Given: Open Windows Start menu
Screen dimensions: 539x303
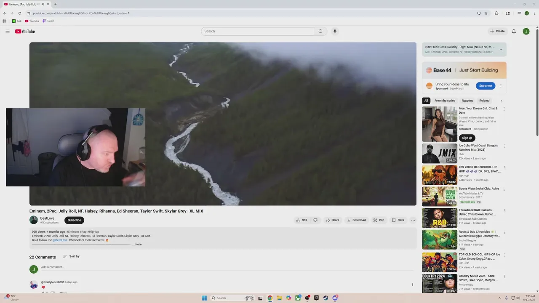Looking at the screenshot, I should [204, 298].
